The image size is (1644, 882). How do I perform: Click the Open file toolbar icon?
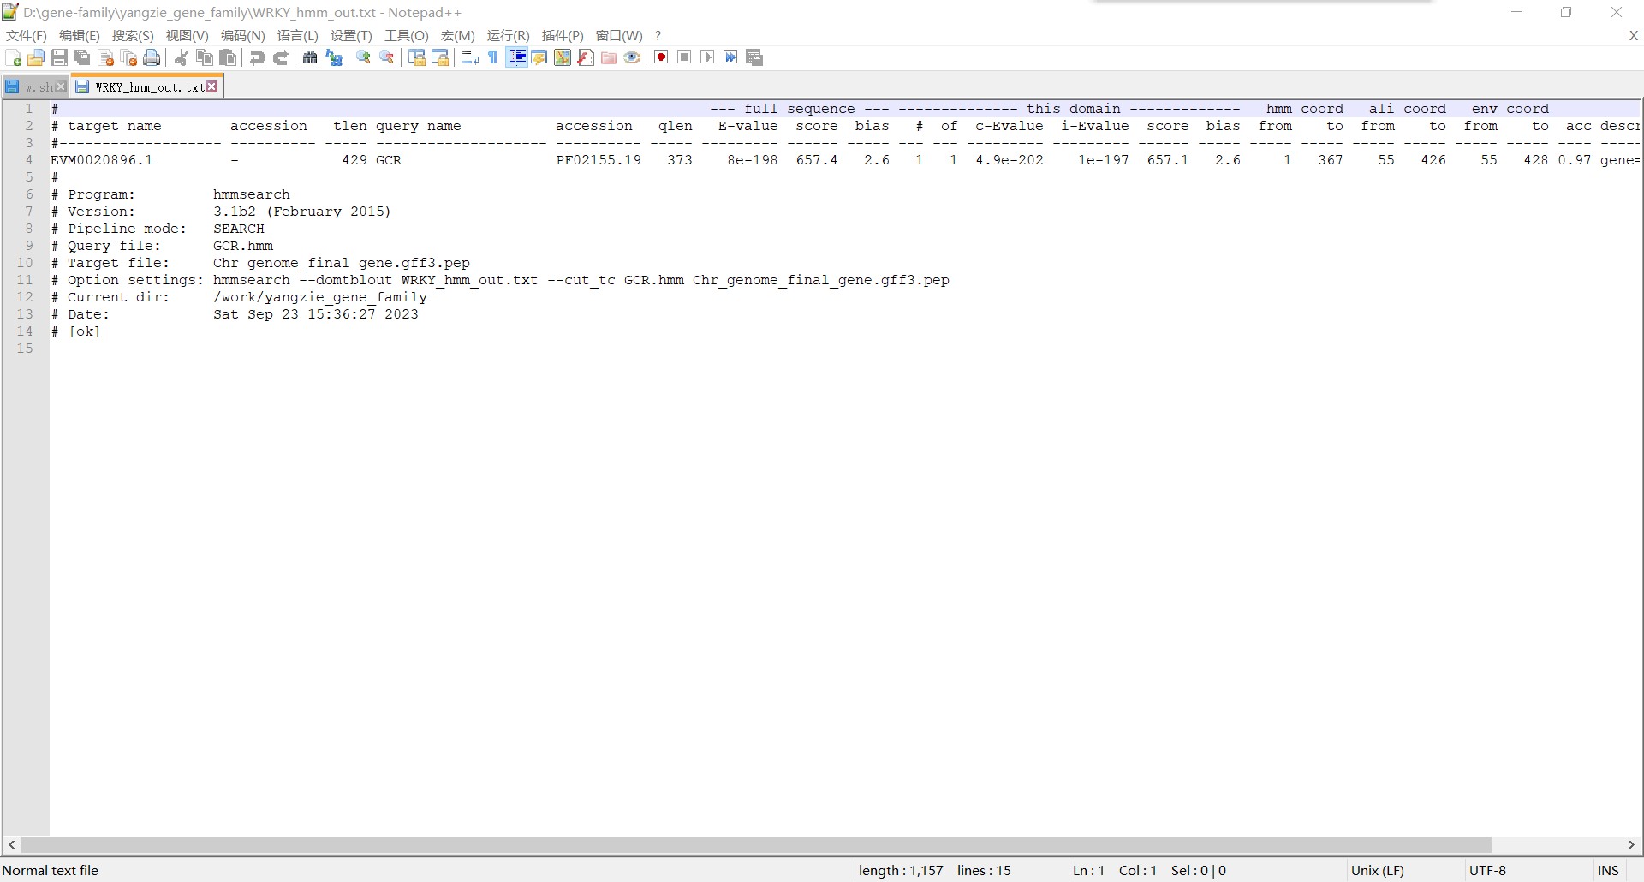pyautogui.click(x=36, y=57)
